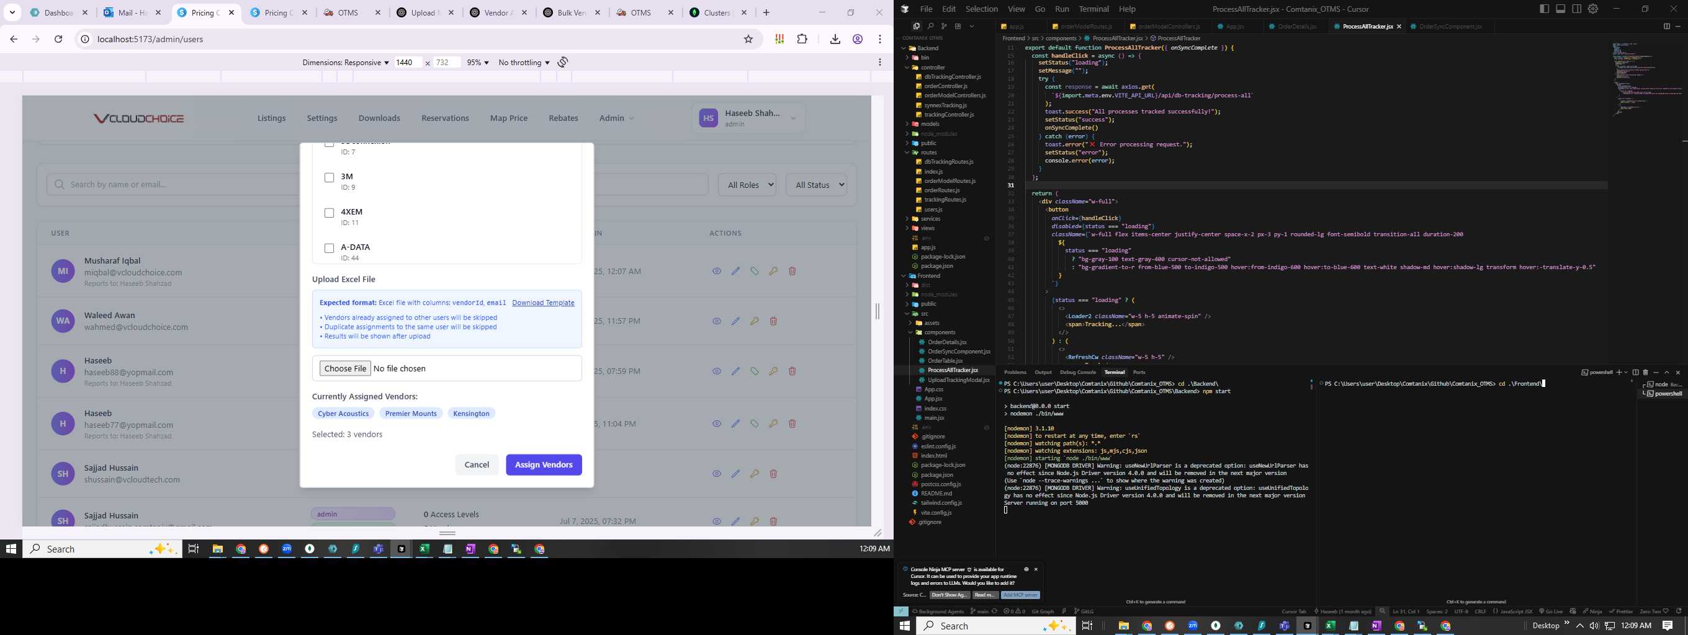Screen dimensions: 1688x635
Task: Open the Windows notification center icon
Action: tap(1667, 626)
